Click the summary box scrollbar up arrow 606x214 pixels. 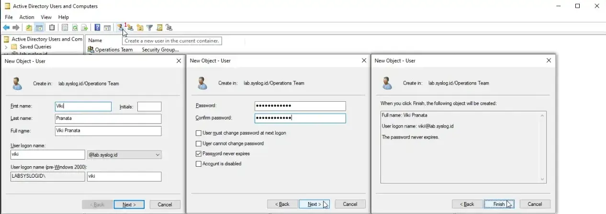click(x=542, y=116)
